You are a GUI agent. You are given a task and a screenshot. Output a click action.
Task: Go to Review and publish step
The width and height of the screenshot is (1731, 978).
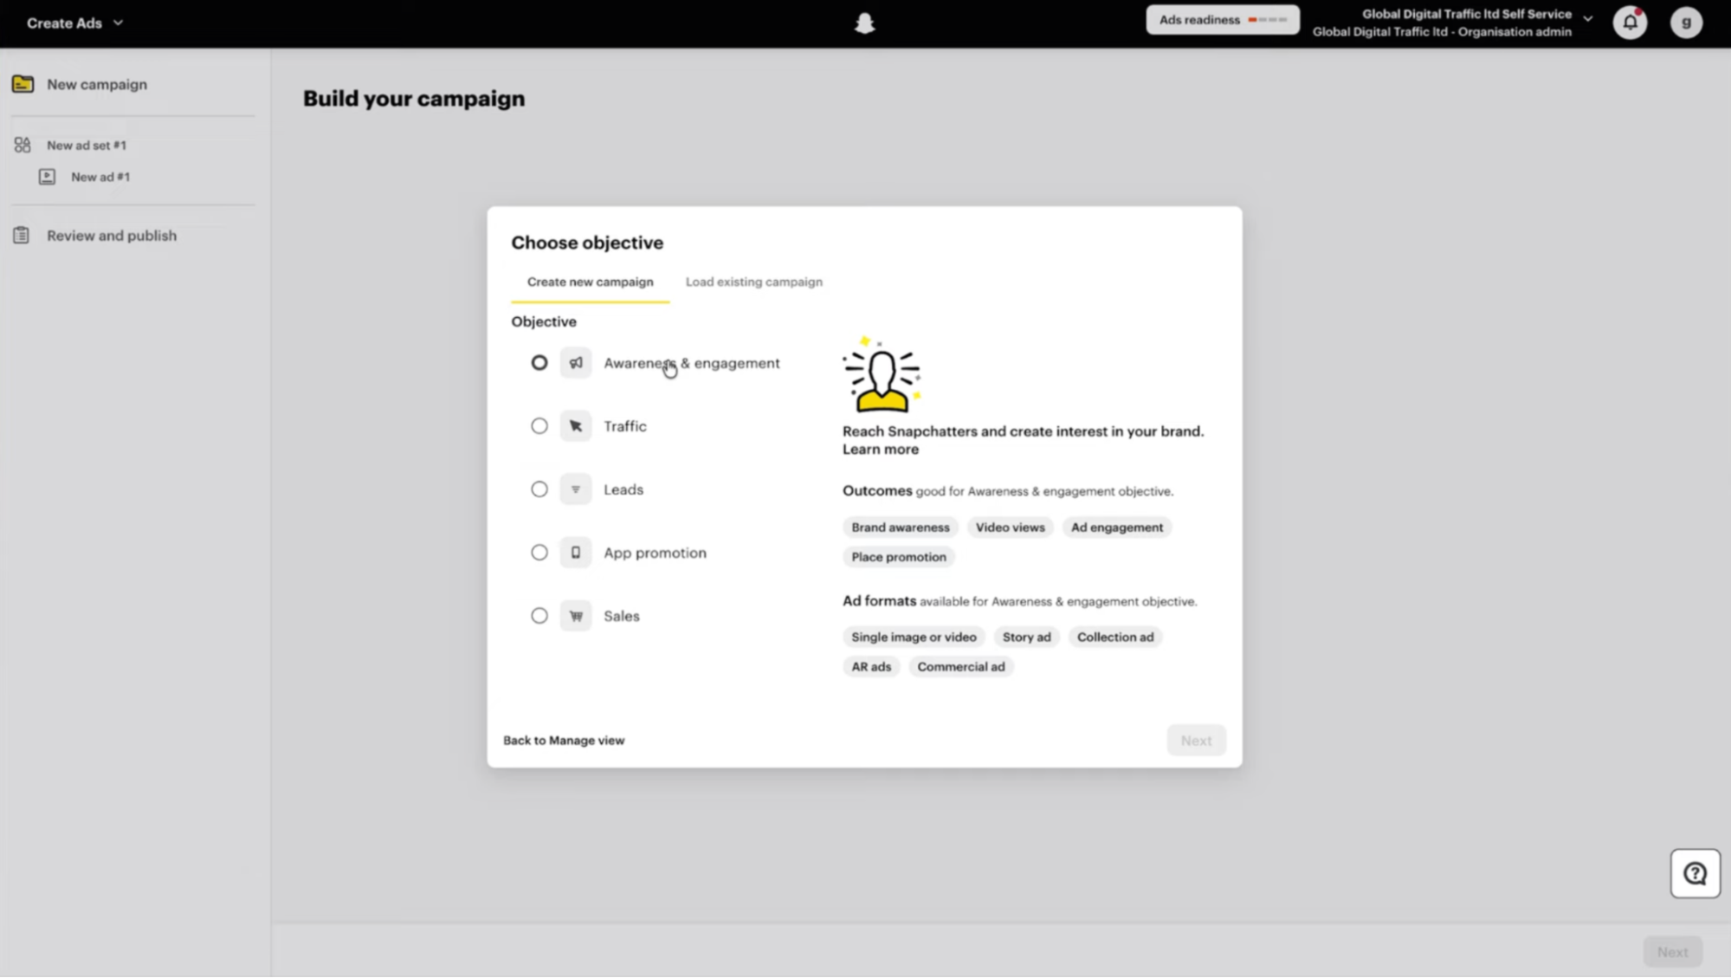(x=112, y=236)
